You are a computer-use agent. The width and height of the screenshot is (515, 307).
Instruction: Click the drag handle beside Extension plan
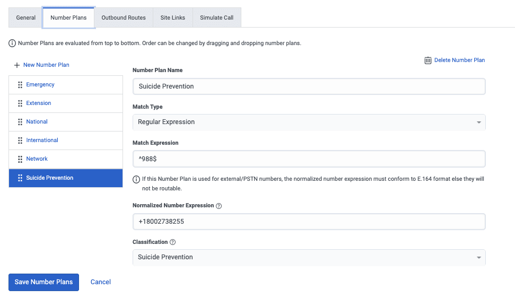pos(20,103)
